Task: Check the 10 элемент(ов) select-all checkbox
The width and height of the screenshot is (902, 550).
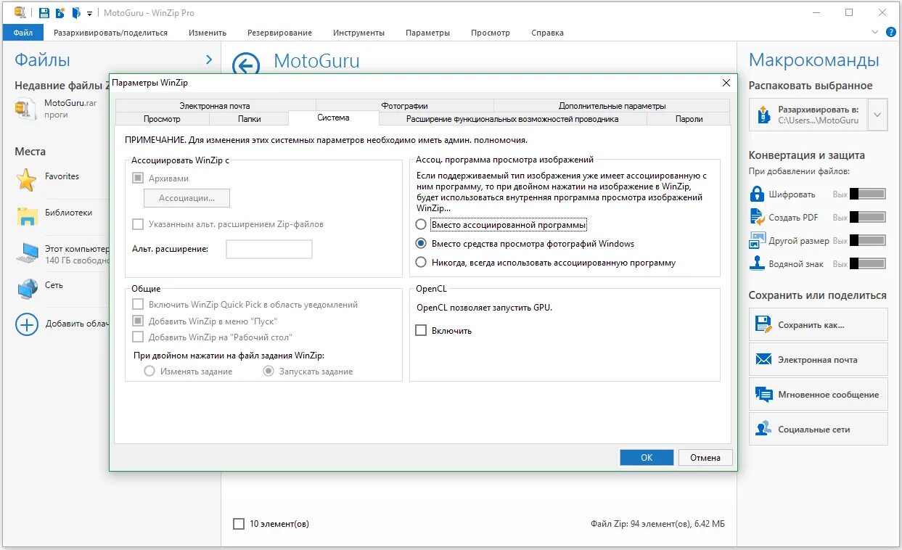Action: tap(239, 524)
